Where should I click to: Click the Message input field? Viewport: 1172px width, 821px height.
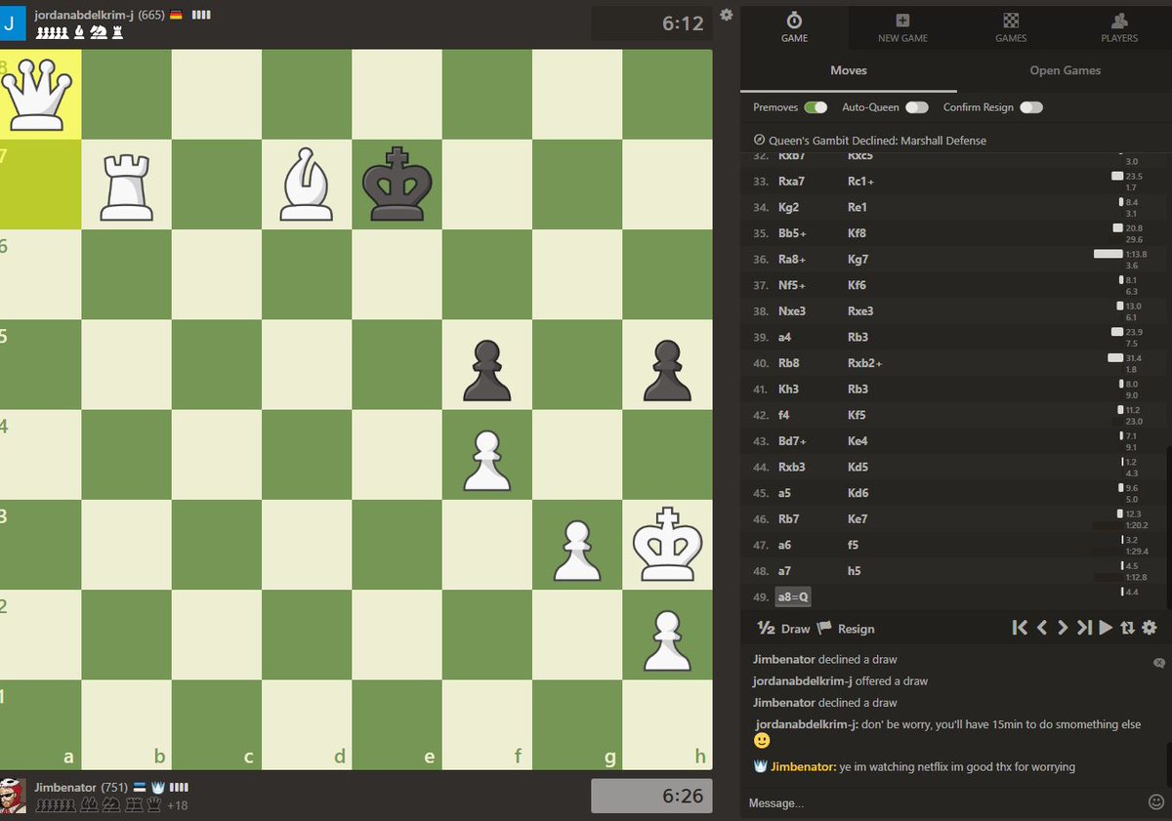[879, 801]
